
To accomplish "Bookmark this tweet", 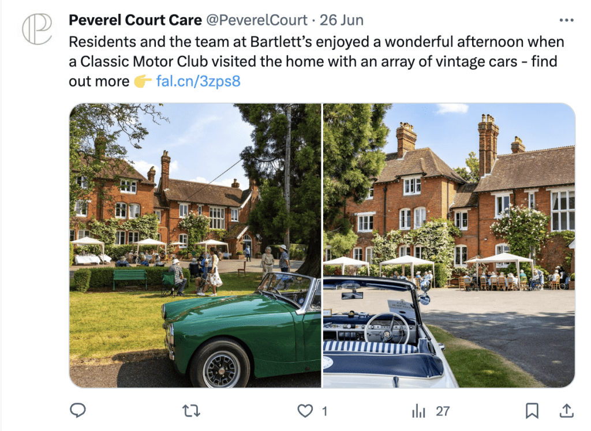I will click(x=532, y=411).
